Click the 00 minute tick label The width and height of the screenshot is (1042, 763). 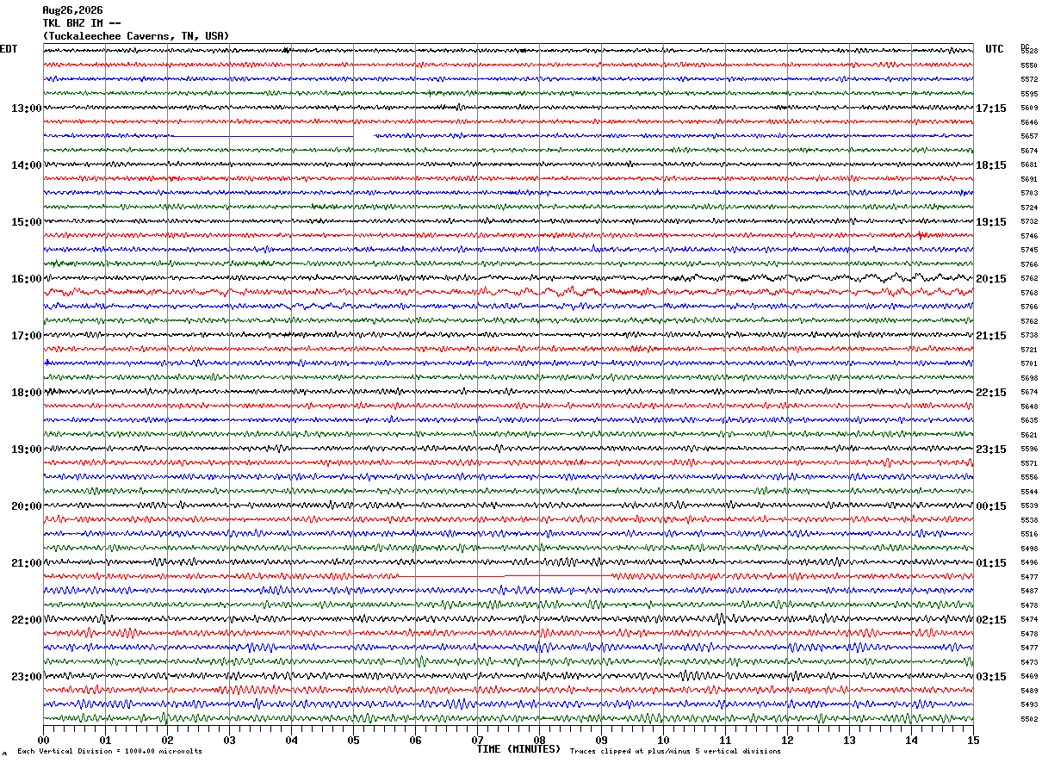pos(43,741)
